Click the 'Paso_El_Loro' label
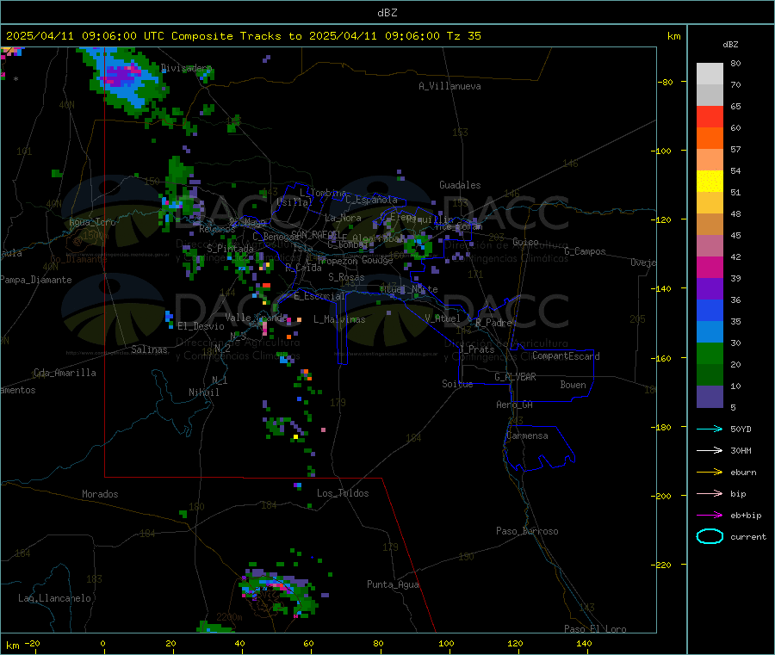Viewport: 775px width, 655px height. tap(595, 629)
